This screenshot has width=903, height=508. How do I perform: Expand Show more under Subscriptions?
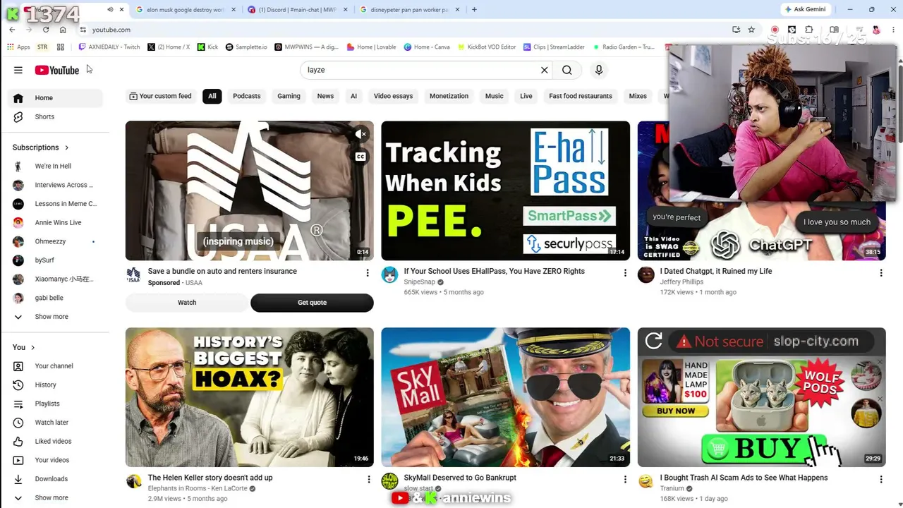(56, 317)
